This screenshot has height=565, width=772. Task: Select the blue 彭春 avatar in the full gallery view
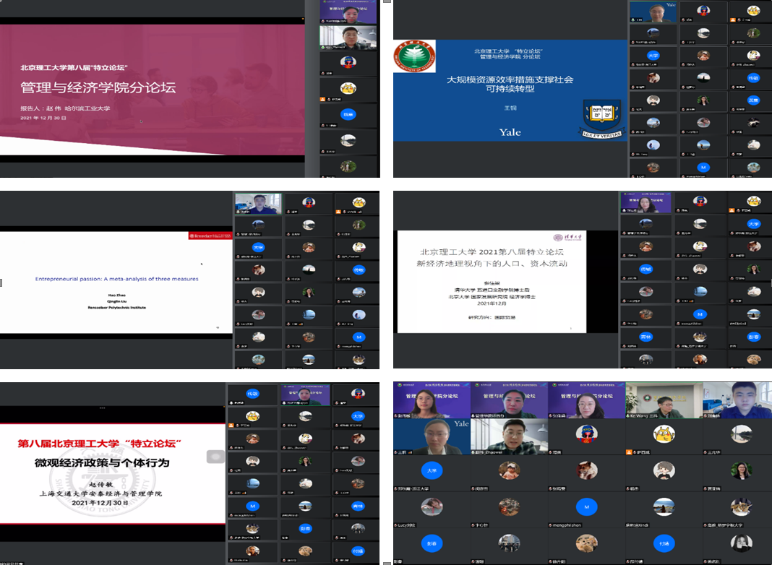tap(432, 543)
